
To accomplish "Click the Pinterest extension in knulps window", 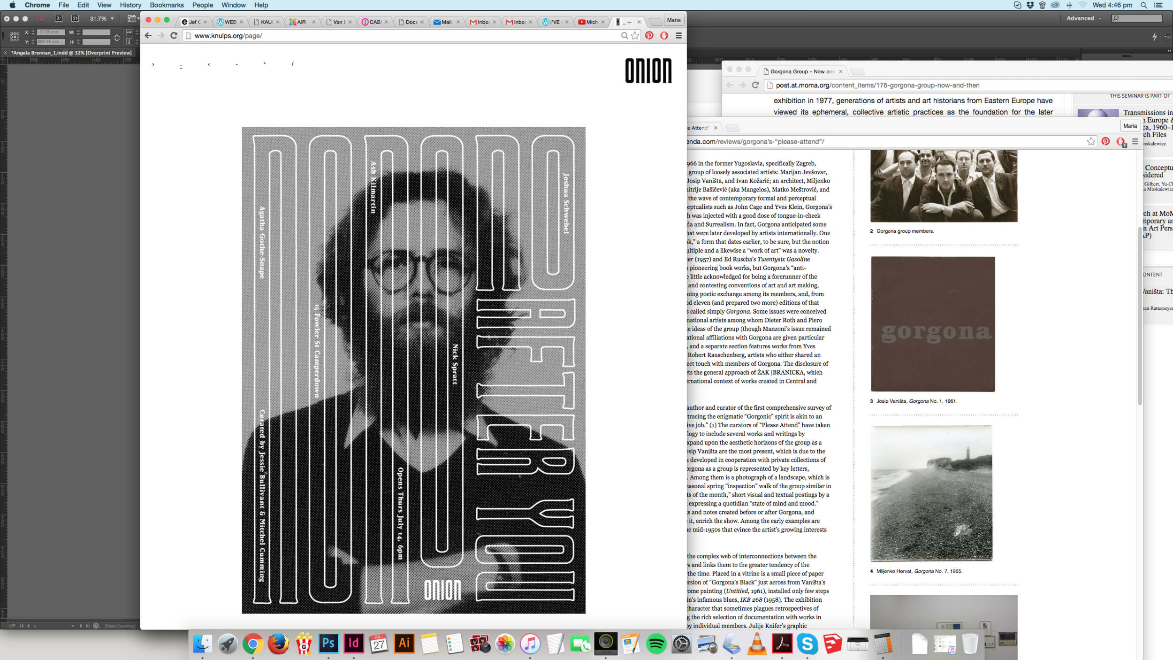I will coord(649,36).
